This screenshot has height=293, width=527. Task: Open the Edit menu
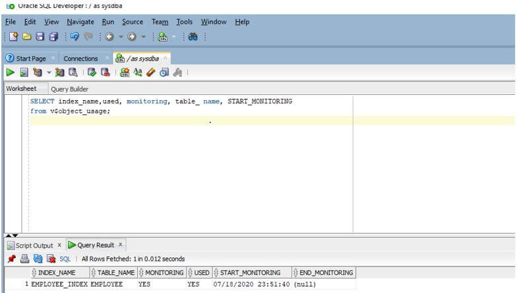(30, 22)
